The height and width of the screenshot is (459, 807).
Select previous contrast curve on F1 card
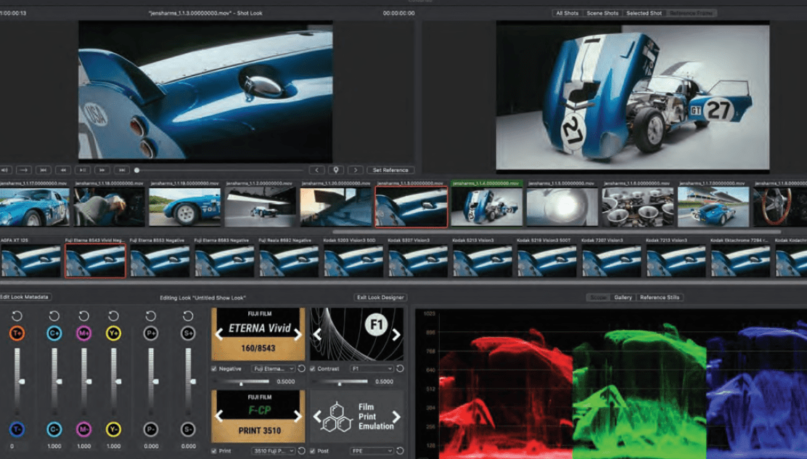317,335
